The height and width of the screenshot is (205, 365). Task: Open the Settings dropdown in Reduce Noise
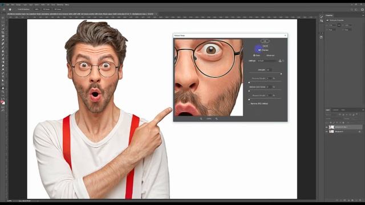point(267,61)
